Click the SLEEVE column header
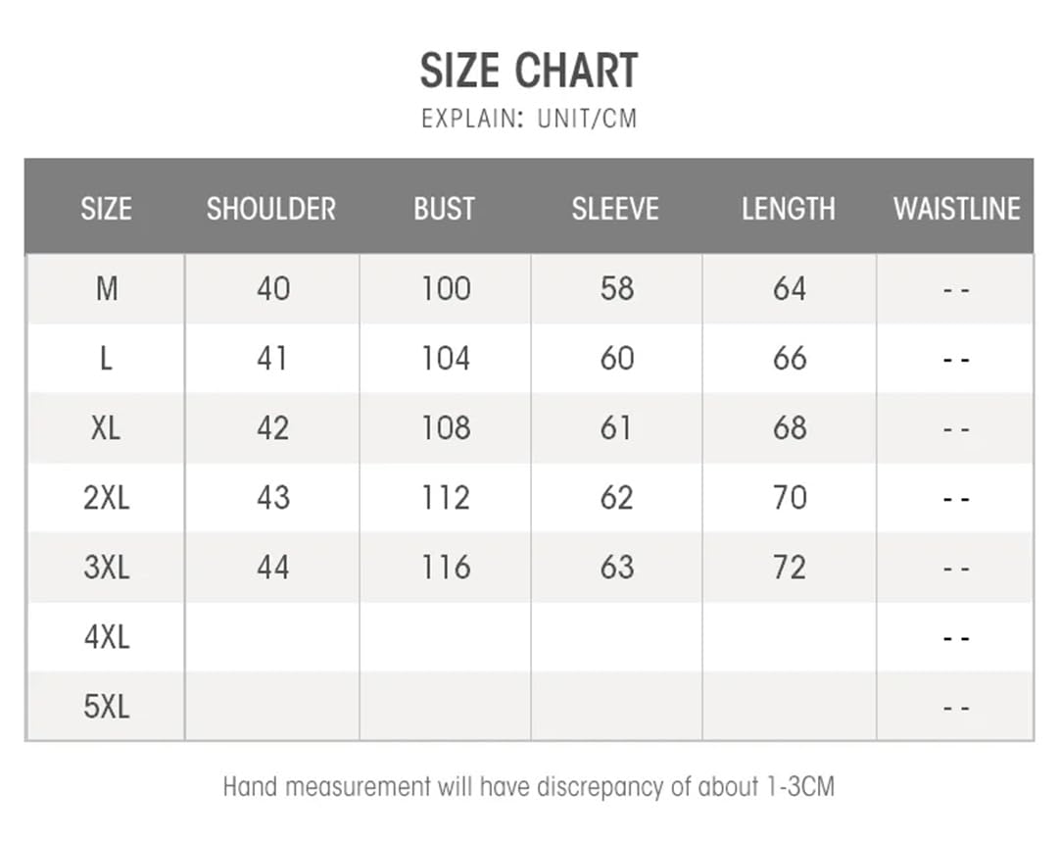This screenshot has height=843, width=1058. point(615,209)
